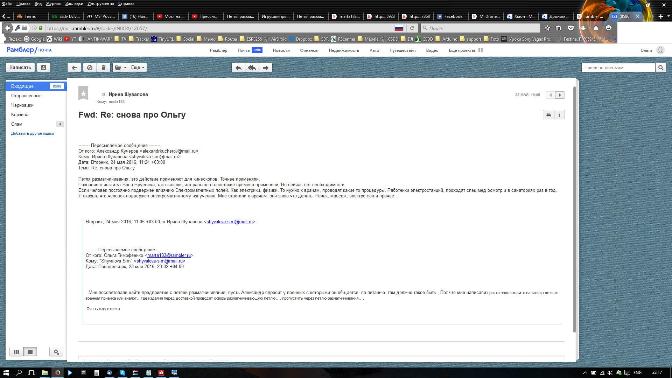The width and height of the screenshot is (672, 378).
Task: Reload page in browser toolbar
Action: (412, 28)
